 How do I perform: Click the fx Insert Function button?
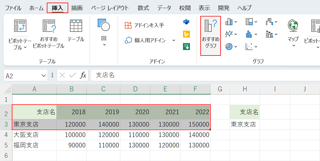pos(83,75)
